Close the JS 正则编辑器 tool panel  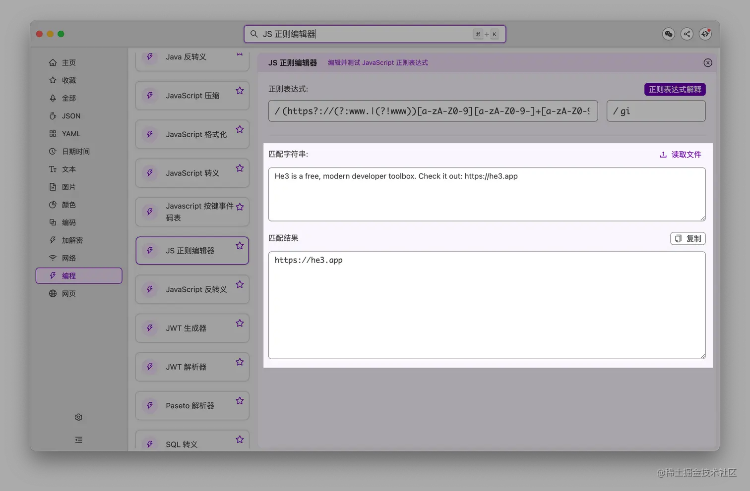click(708, 62)
